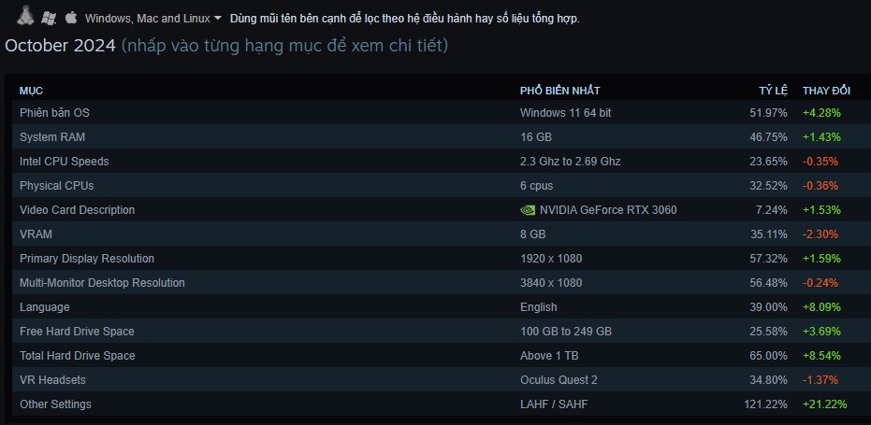Click the VR Headsets row

coord(439,380)
